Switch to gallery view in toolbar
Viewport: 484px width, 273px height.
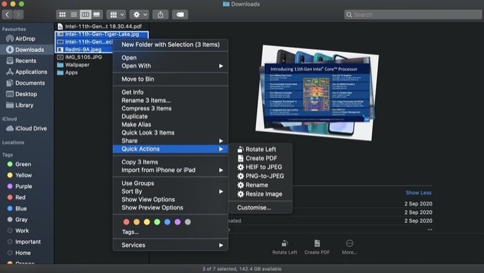point(97,15)
